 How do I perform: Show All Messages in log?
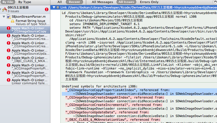(102, 2)
